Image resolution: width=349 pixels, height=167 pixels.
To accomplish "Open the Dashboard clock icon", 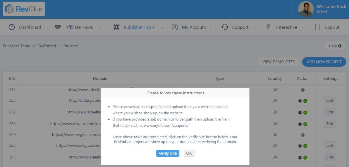I will (11, 27).
